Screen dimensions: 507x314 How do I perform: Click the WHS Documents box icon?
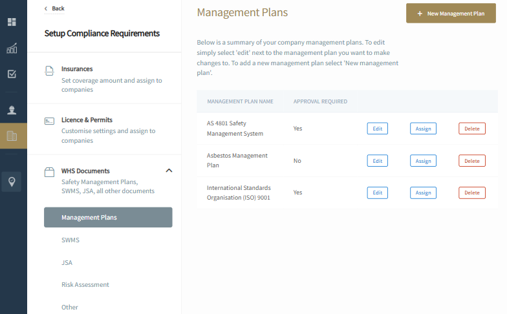pos(49,172)
